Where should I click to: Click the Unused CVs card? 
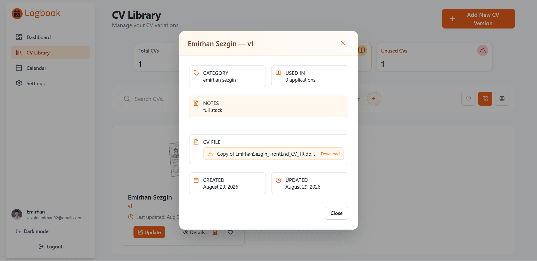[434, 57]
